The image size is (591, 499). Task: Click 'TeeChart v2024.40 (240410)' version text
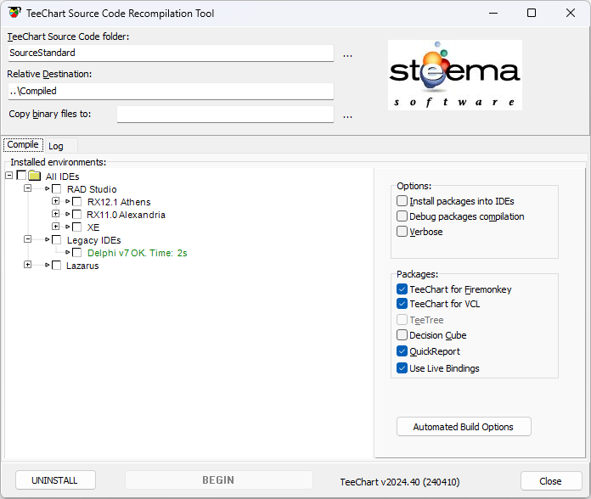click(x=400, y=482)
